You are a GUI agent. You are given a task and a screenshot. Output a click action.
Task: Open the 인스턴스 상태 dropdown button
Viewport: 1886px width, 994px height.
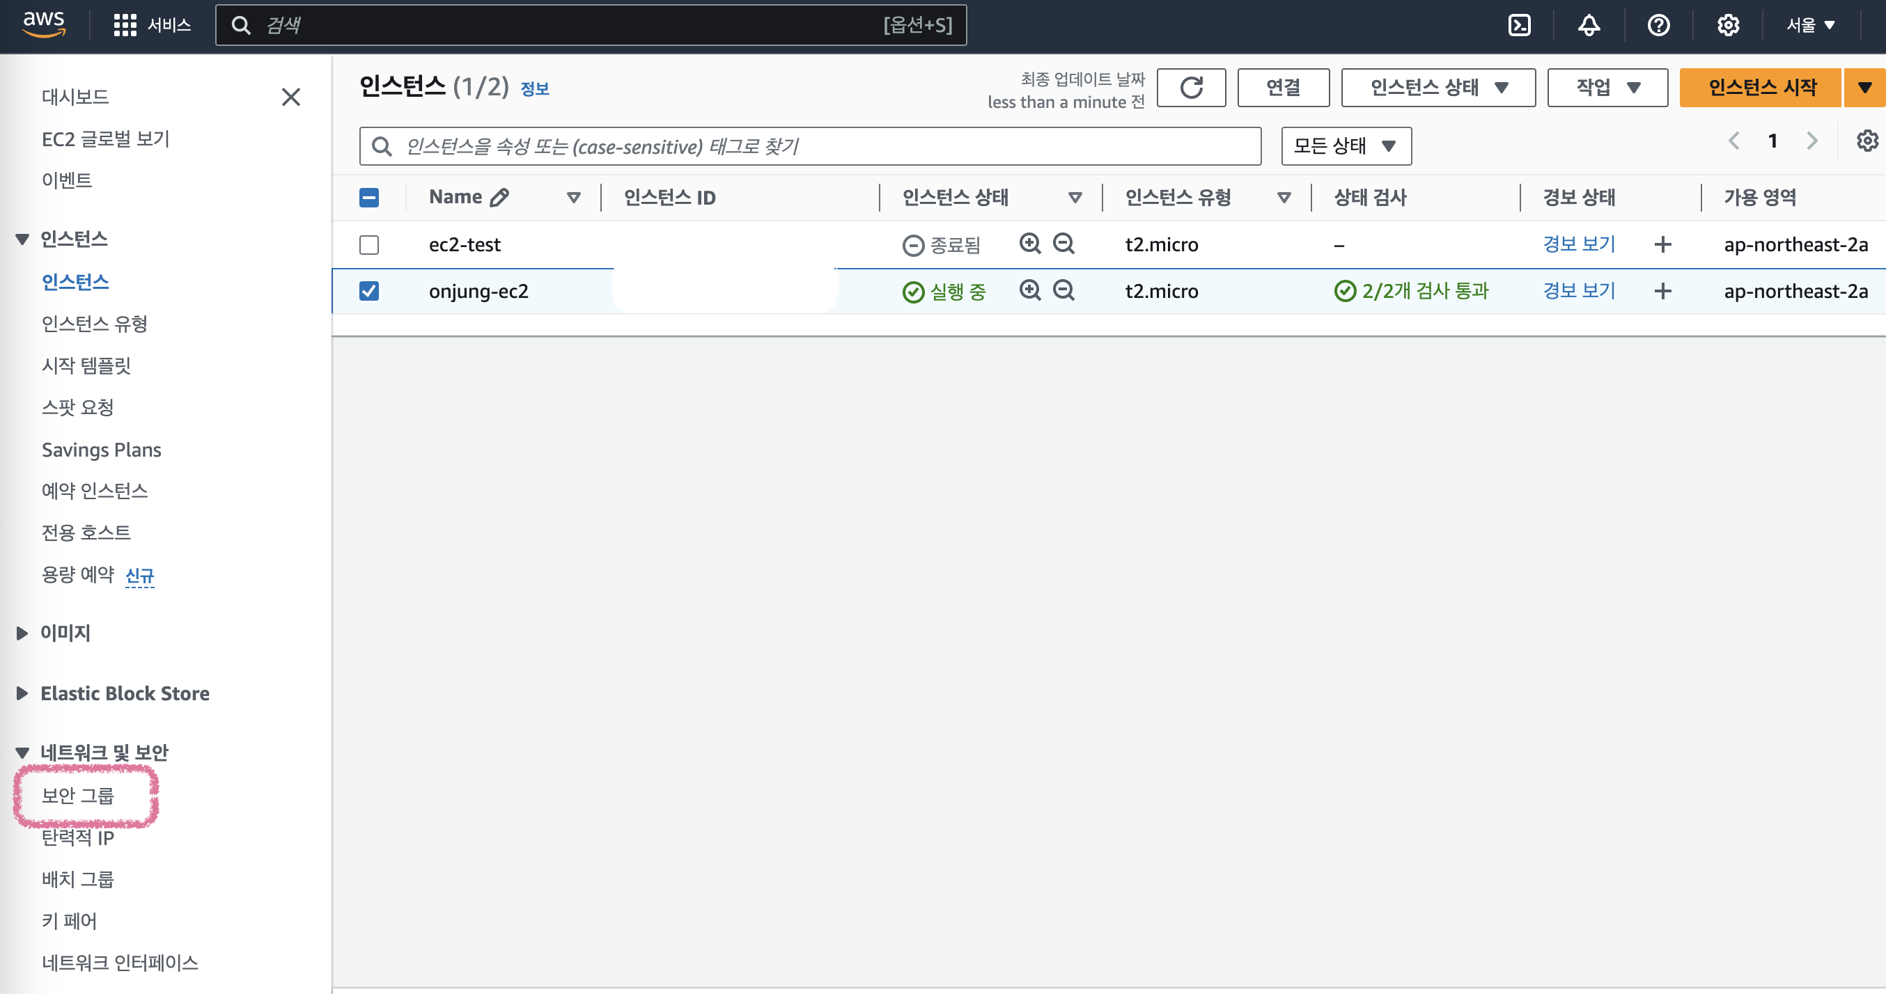(x=1437, y=88)
